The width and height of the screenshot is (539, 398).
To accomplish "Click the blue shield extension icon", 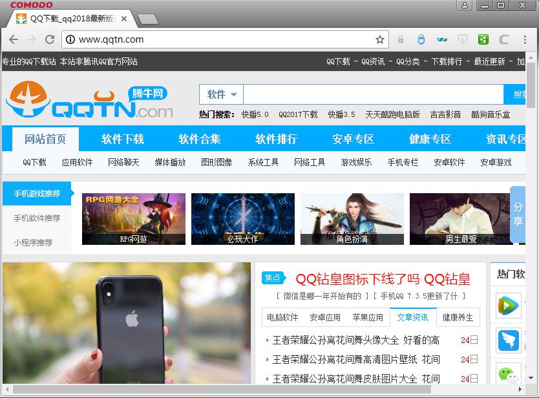I will click(x=421, y=39).
